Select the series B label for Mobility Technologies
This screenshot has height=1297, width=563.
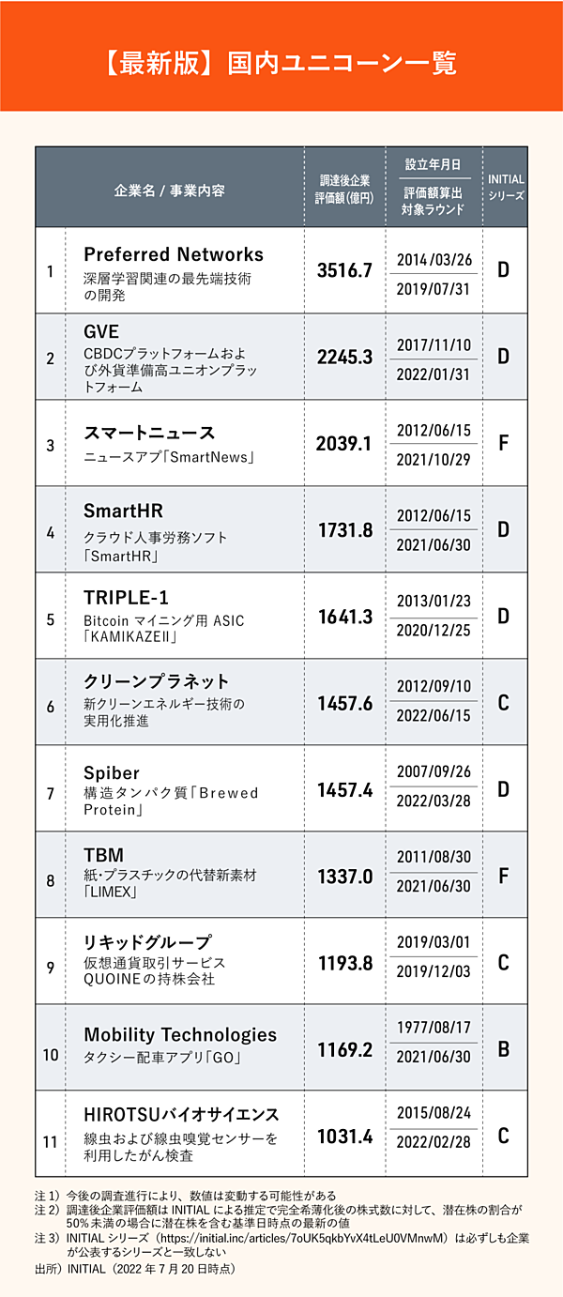point(504,1048)
